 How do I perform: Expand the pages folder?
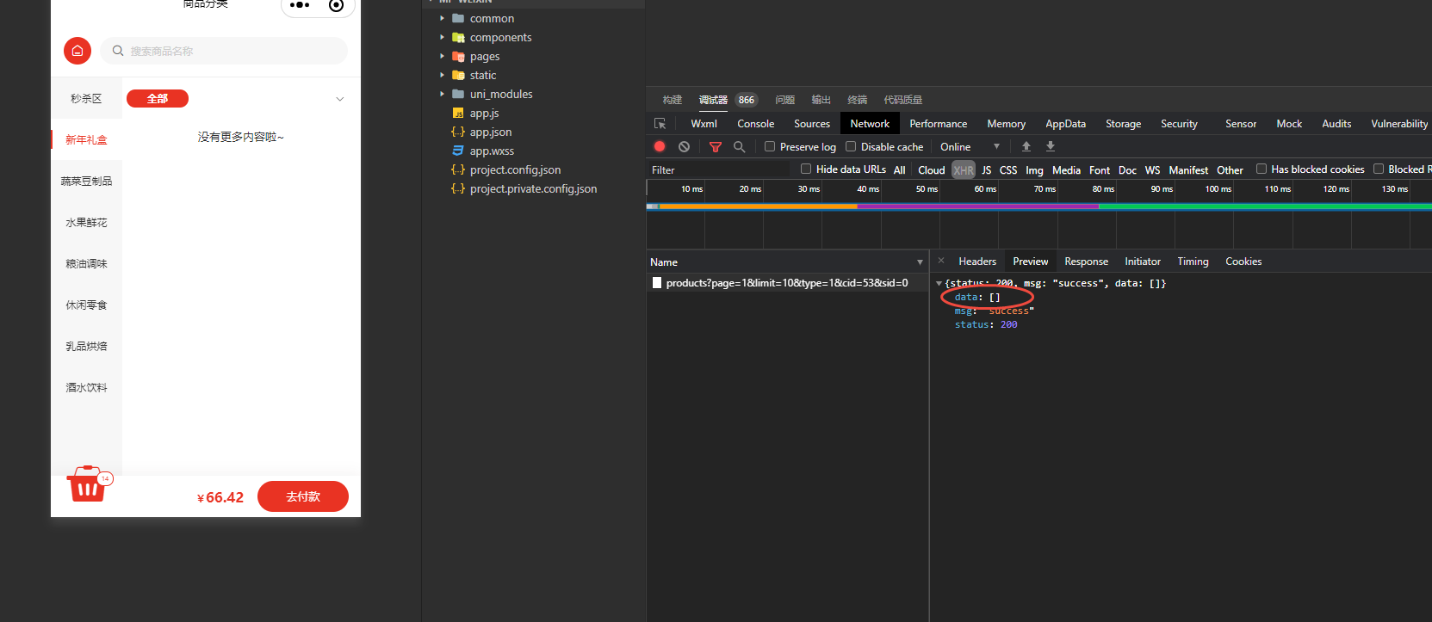click(443, 56)
